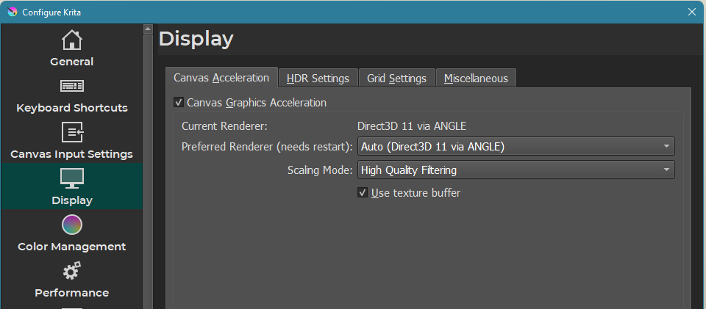This screenshot has width=706, height=309.
Task: Uncheck the Use texture buffer option
Action: (x=362, y=193)
